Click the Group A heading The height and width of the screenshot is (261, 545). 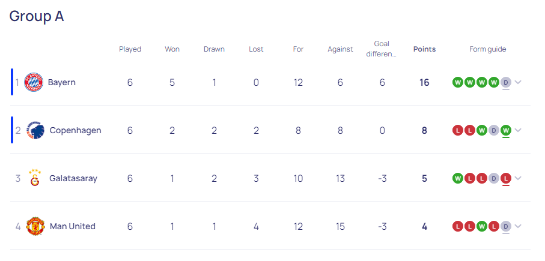[37, 16]
